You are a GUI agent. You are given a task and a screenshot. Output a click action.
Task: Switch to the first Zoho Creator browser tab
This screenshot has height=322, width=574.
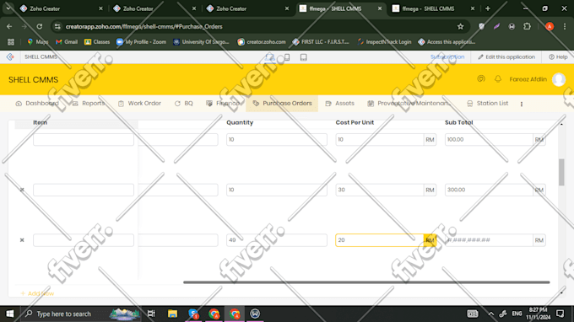coord(61,8)
